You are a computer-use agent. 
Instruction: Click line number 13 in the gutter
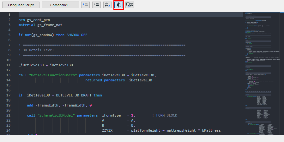8,75
